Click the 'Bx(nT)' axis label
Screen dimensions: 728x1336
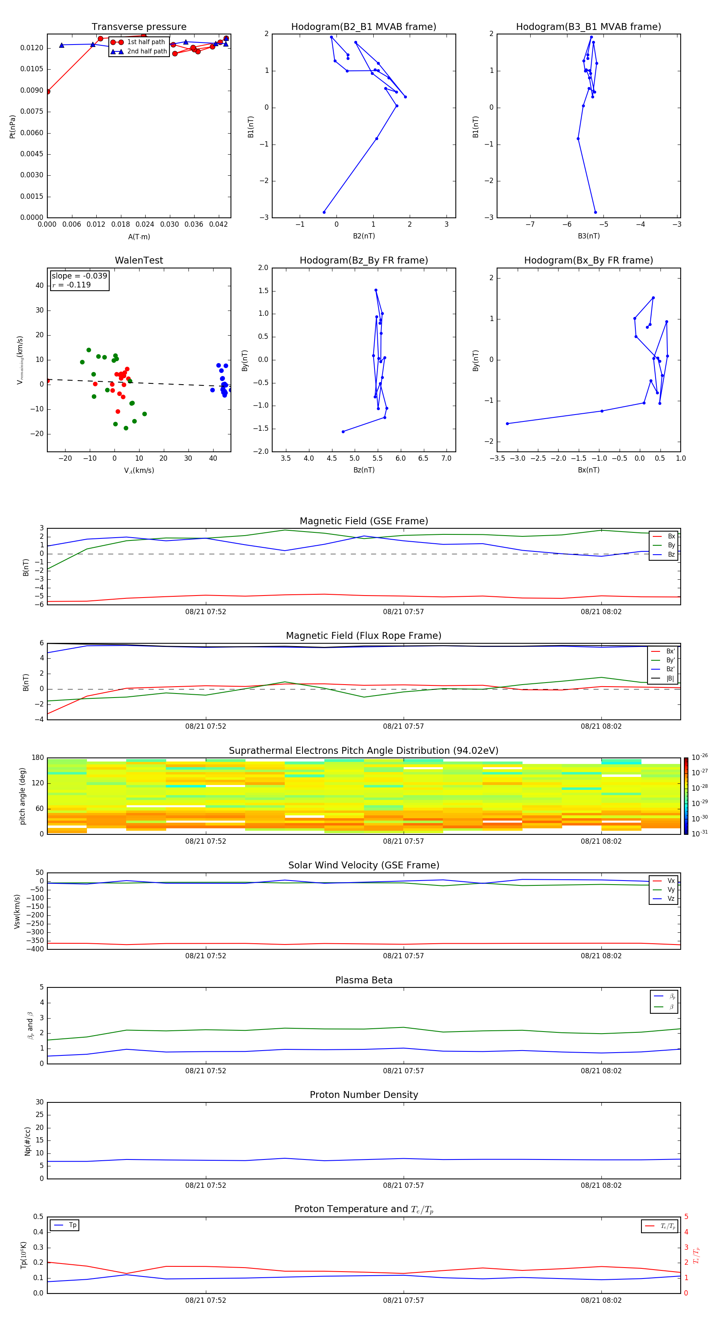(x=588, y=470)
